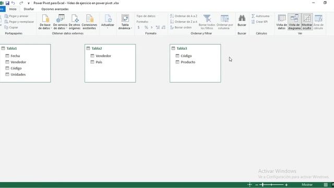Click the grid view icon in status bar
334x188 pixels.
click(326, 185)
